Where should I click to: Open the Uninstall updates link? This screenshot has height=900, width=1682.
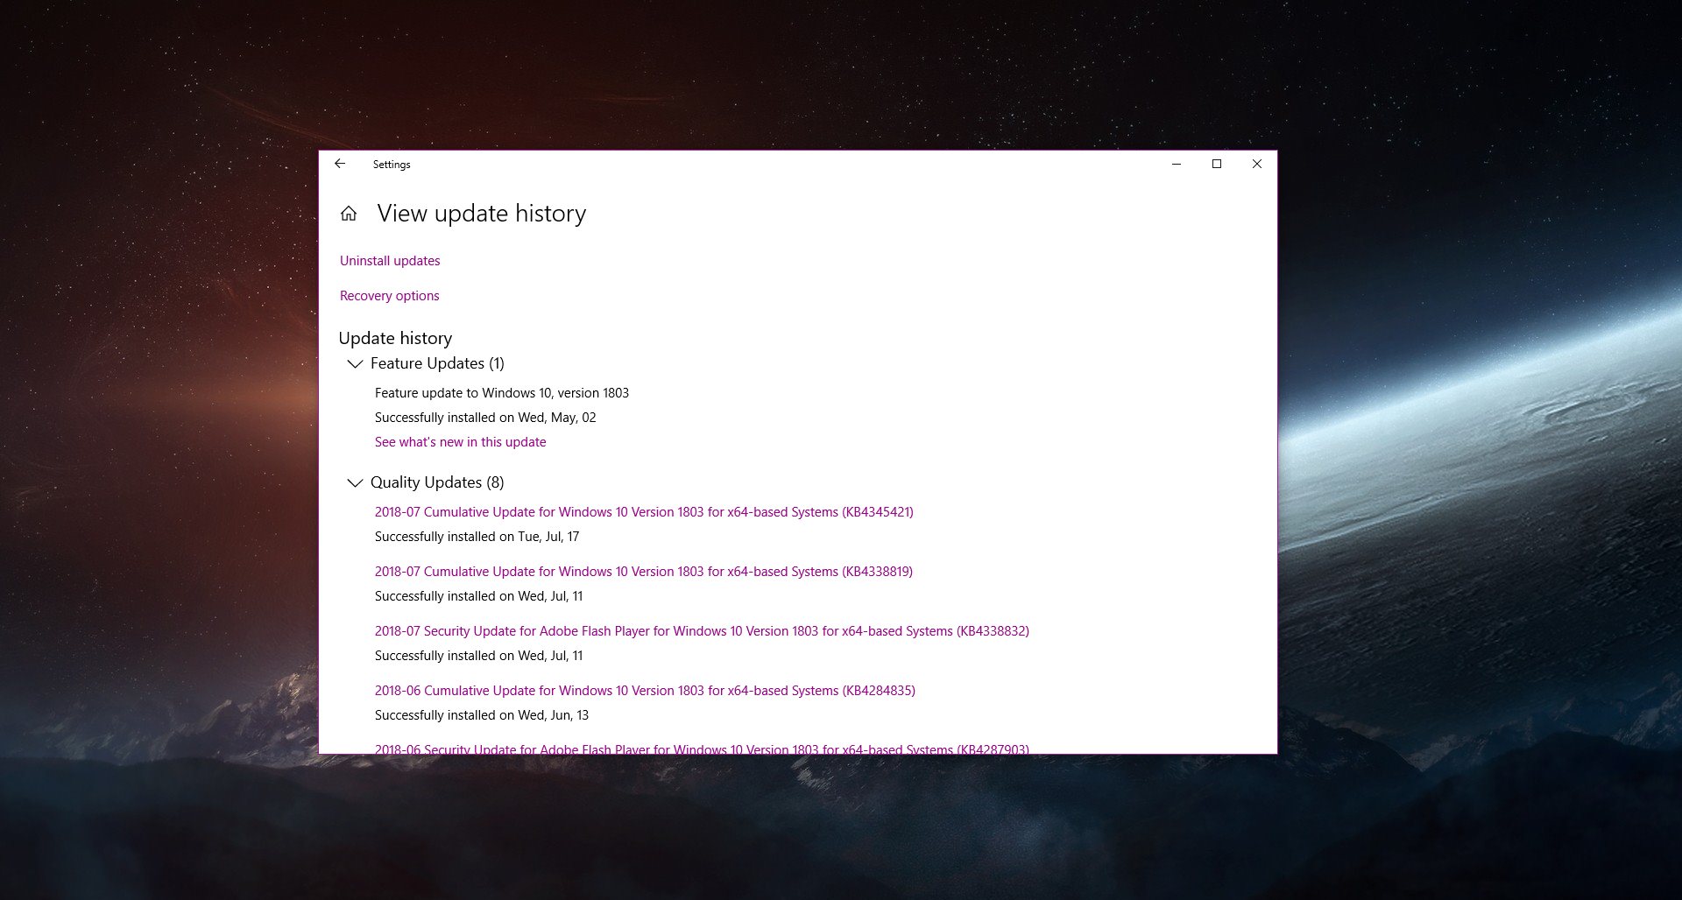[390, 261]
